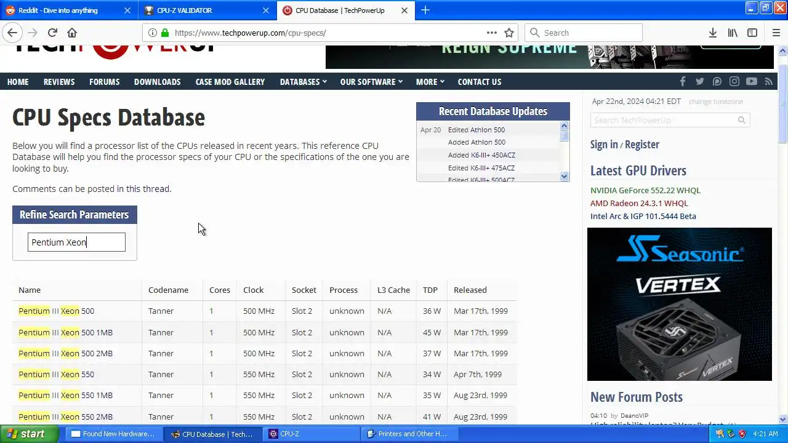
Task: Open the page actions three-dots menu
Action: pos(492,33)
